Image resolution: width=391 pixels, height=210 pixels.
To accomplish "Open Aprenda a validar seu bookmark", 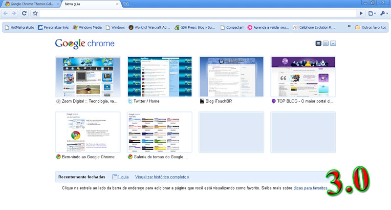I will pos(268,27).
